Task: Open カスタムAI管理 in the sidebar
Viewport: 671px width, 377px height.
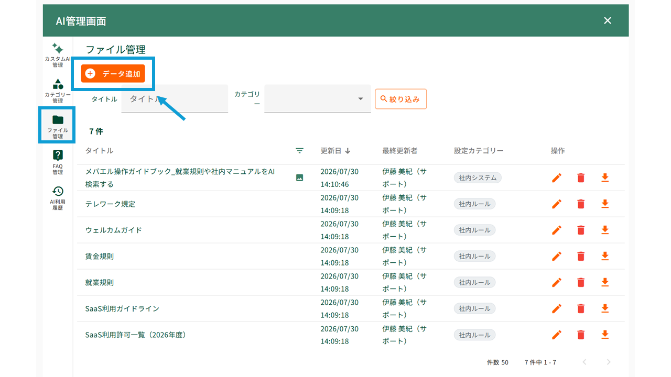Action: pos(58,55)
